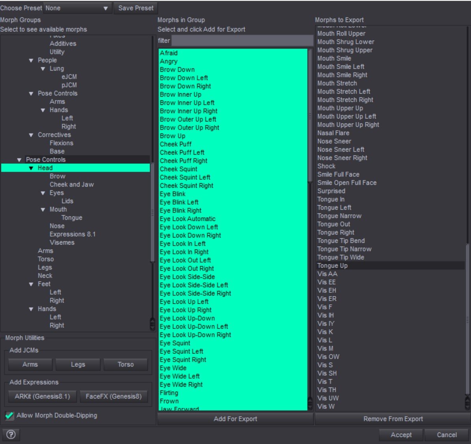The width and height of the screenshot is (471, 444).
Task: Open the Choose Preset dropdown
Action: point(77,8)
